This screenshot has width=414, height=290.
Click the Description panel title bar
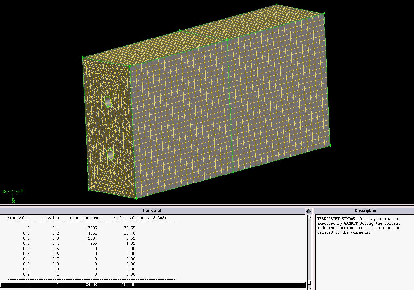coord(365,211)
